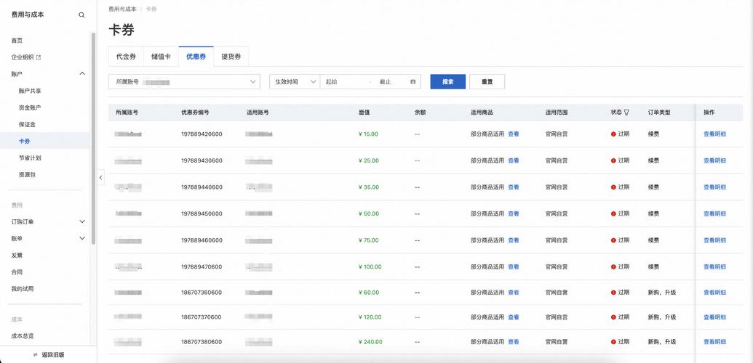Image resolution: width=753 pixels, height=363 pixels.
Task: Collapse the 账户 menu section
Action: pyautogui.click(x=81, y=74)
